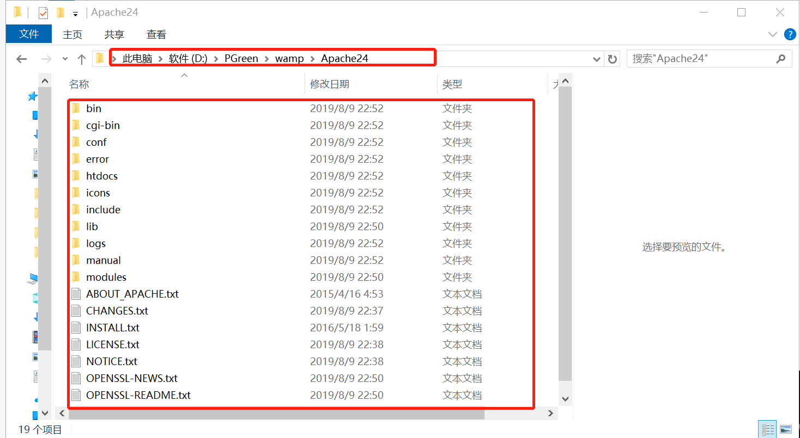Click properties quick access toolbar icon
Screen dimensions: 800x438
pyautogui.click(x=43, y=13)
